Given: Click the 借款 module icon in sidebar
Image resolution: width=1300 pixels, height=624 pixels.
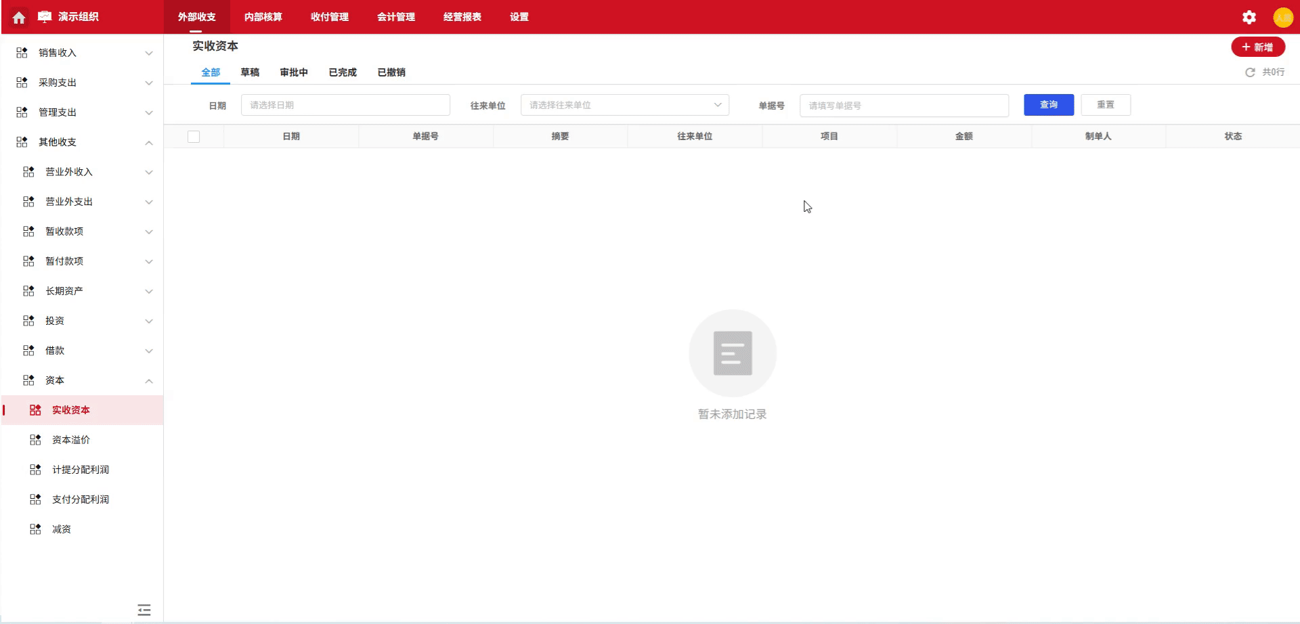Looking at the screenshot, I should tap(28, 350).
